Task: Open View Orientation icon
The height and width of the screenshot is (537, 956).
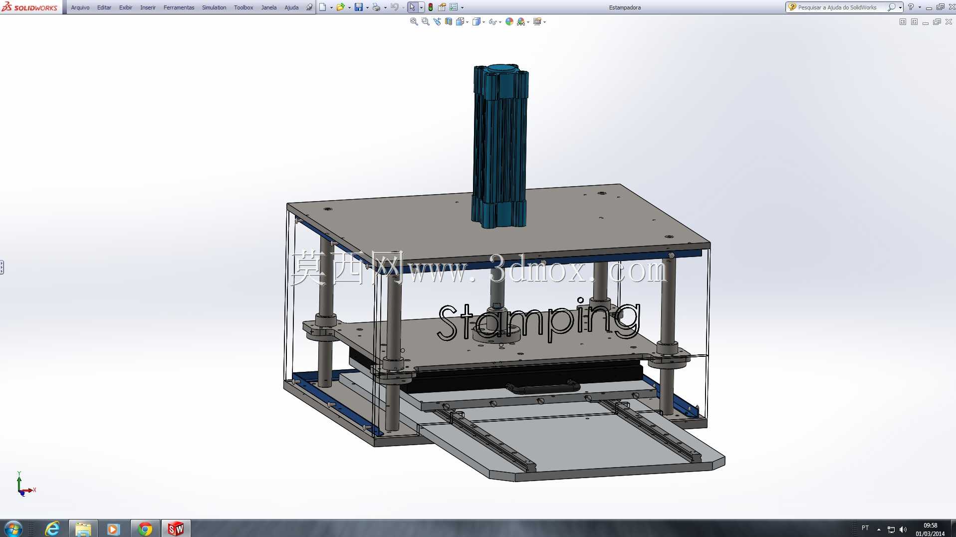Action: pyautogui.click(x=460, y=21)
